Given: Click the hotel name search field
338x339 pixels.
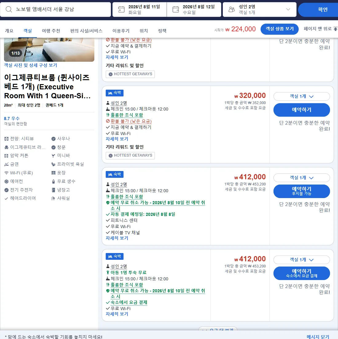Looking at the screenshot, I should click(55, 10).
